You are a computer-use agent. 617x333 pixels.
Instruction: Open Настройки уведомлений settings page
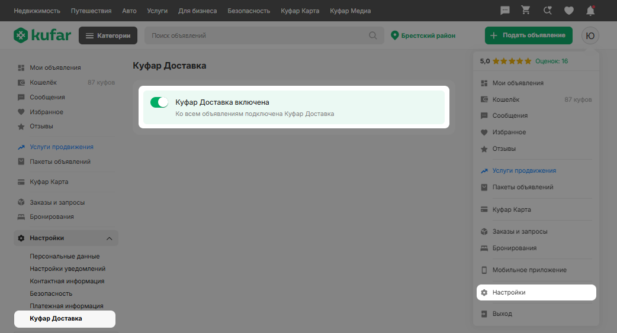pos(68,269)
